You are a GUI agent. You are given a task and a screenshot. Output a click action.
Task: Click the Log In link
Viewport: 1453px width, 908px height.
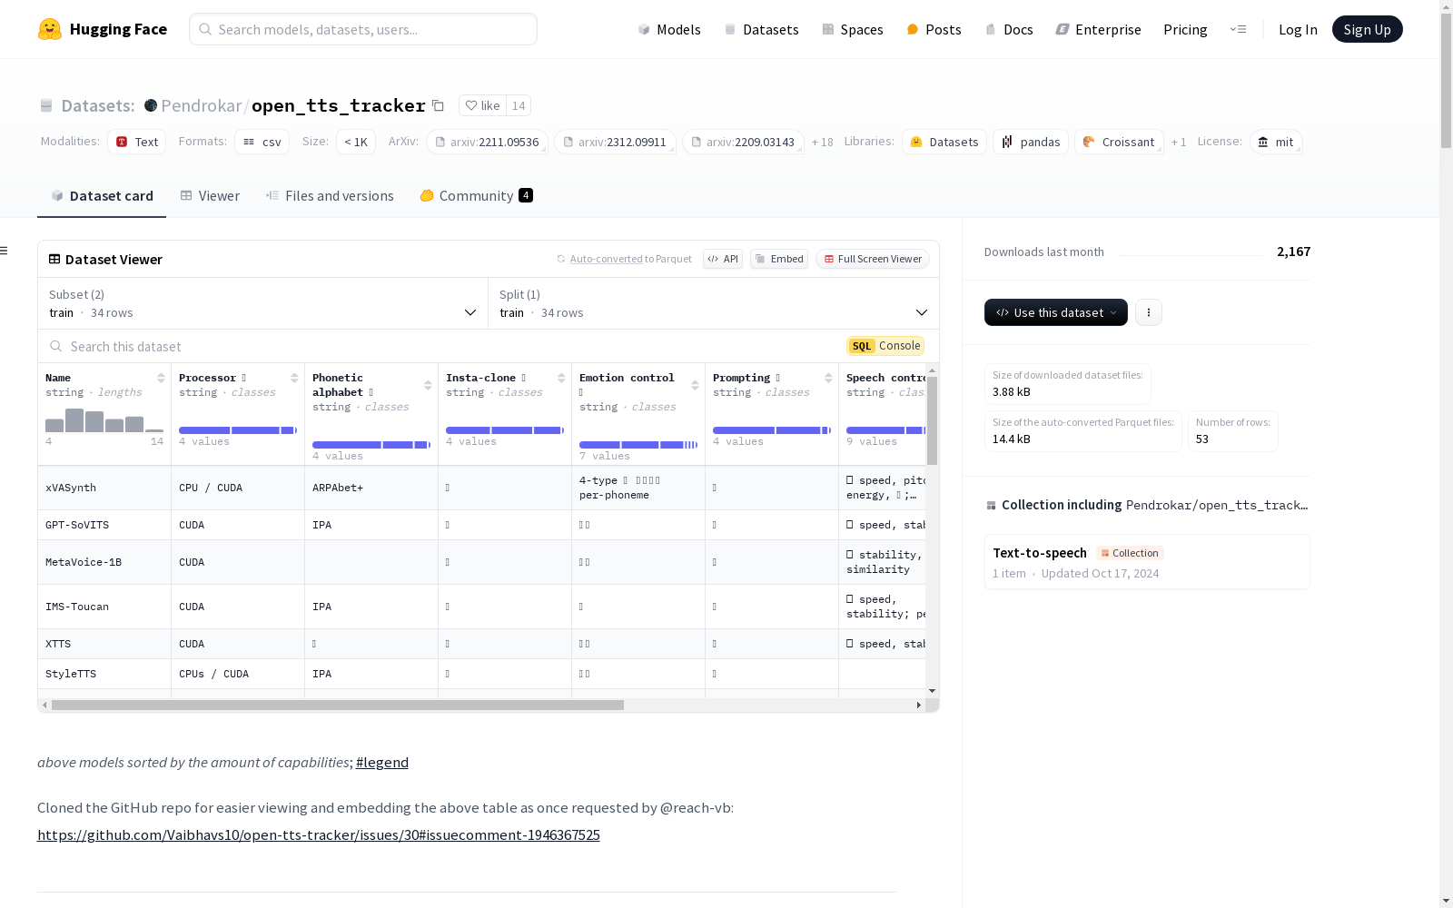(1298, 29)
